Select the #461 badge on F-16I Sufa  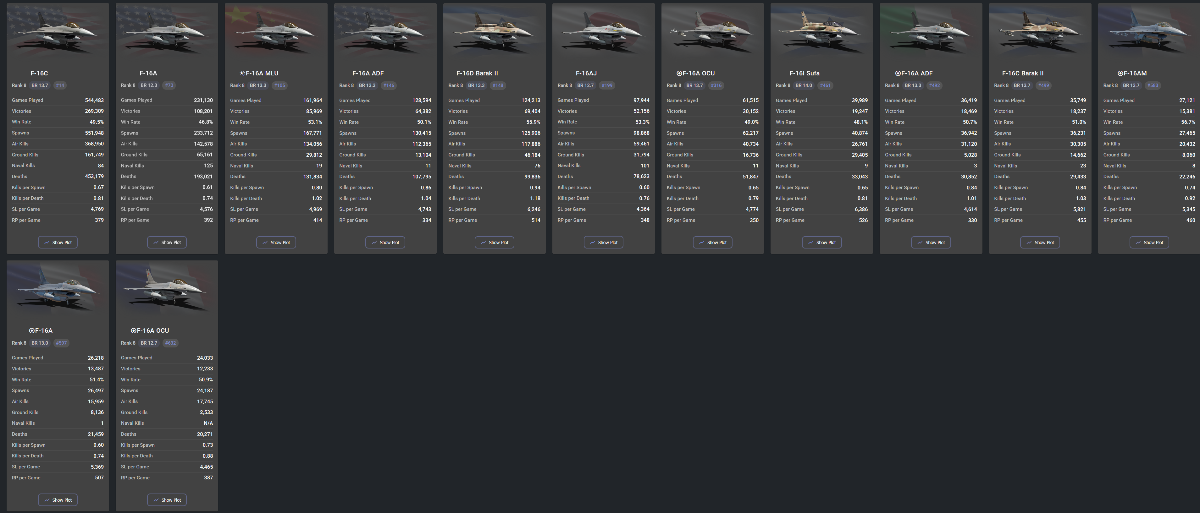point(825,85)
